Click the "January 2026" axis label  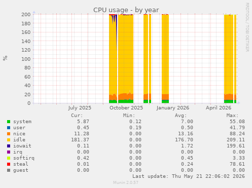pos(172,108)
